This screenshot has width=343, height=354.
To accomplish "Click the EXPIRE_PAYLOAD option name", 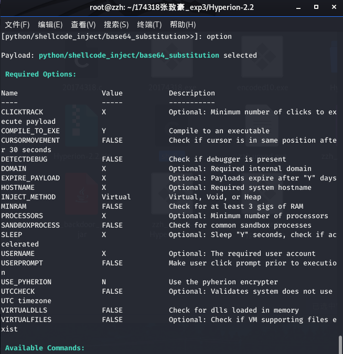I will (x=30, y=178).
